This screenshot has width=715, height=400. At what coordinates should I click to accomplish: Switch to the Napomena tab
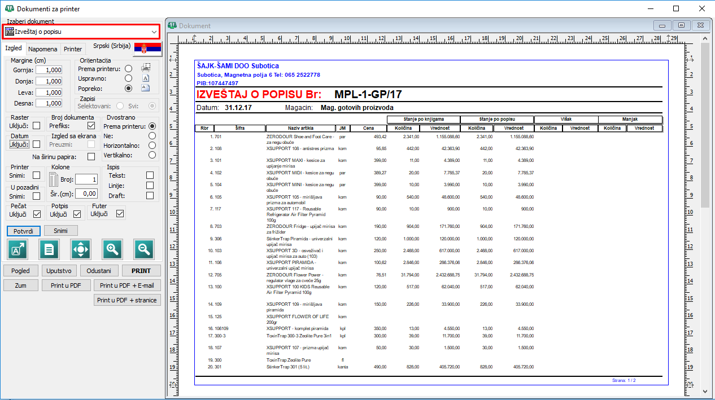(x=43, y=49)
